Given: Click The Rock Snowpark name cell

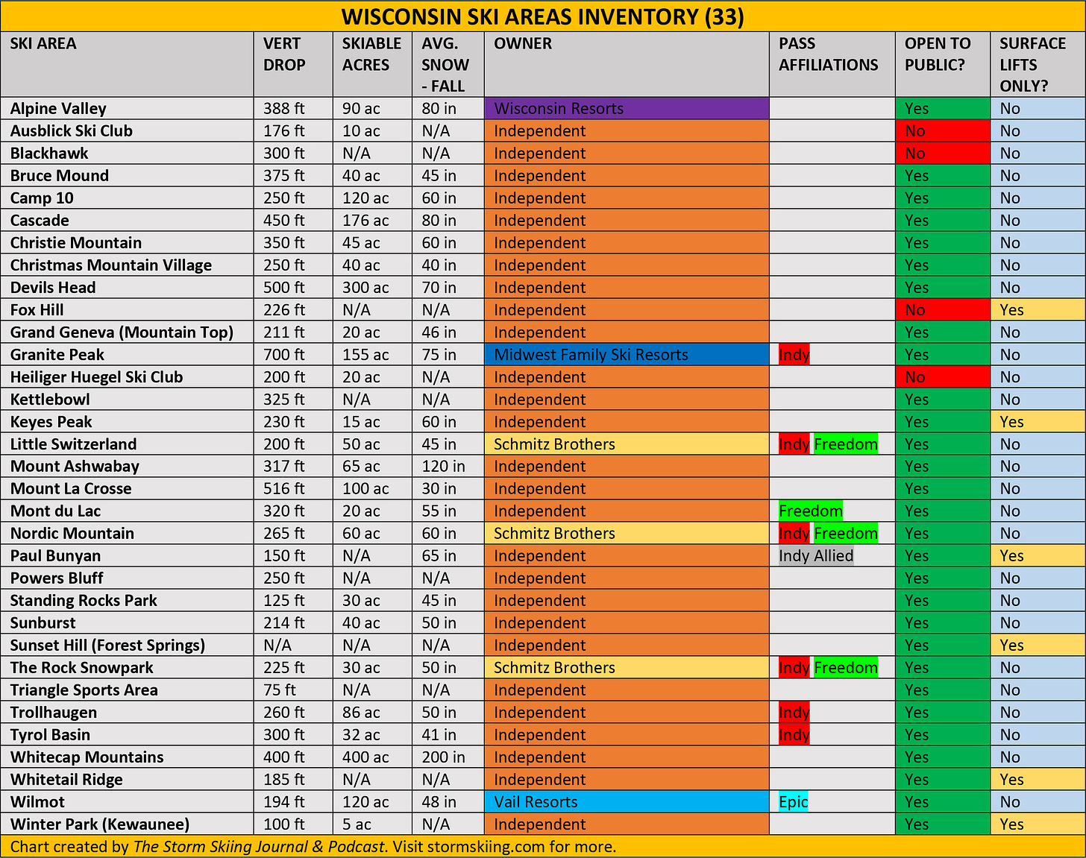Looking at the screenshot, I should tap(127, 667).
